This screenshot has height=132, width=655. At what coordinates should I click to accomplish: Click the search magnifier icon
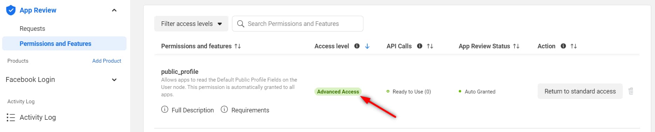click(x=240, y=24)
